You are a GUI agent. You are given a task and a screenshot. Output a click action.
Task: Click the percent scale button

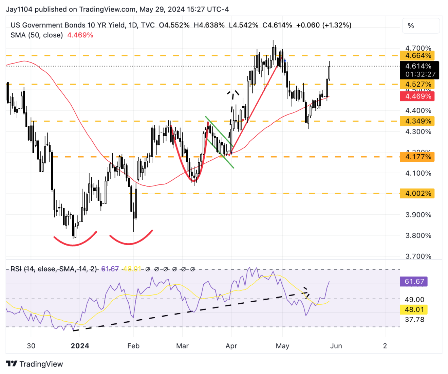(x=421, y=26)
